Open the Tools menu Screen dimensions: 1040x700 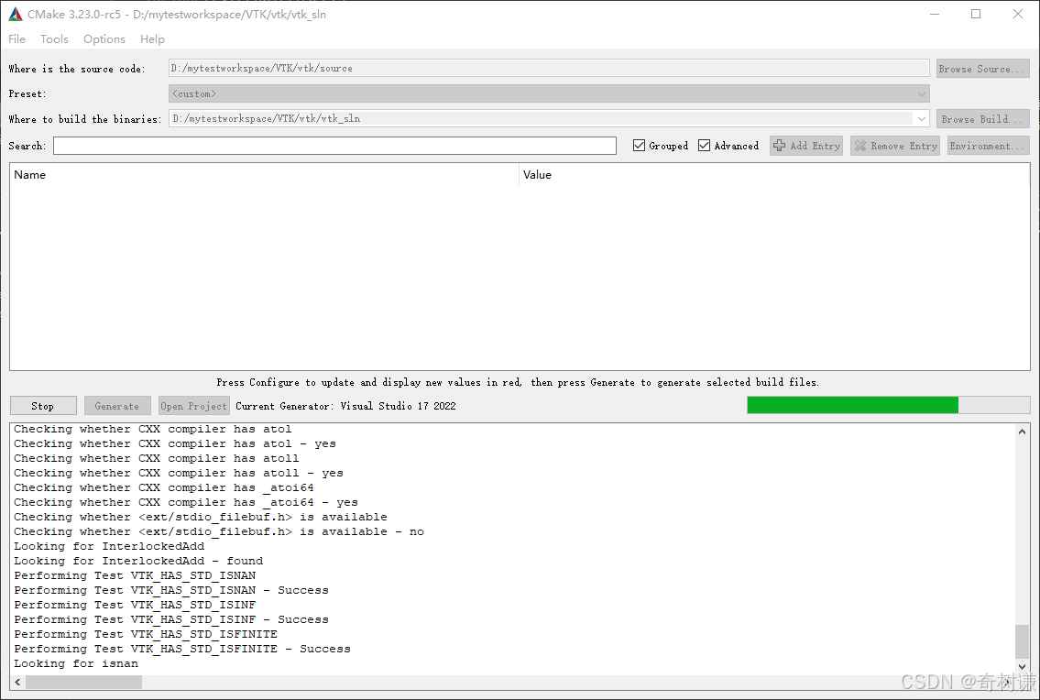pos(54,39)
